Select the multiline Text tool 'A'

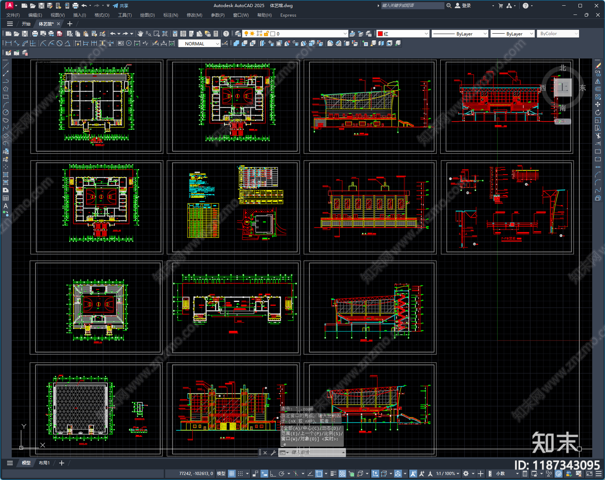tap(6, 206)
